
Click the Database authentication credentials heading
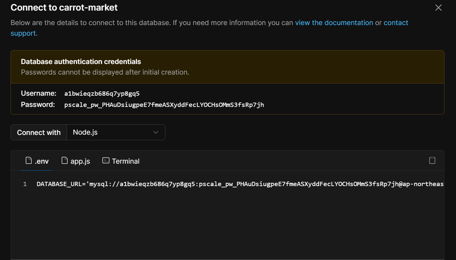pos(81,62)
